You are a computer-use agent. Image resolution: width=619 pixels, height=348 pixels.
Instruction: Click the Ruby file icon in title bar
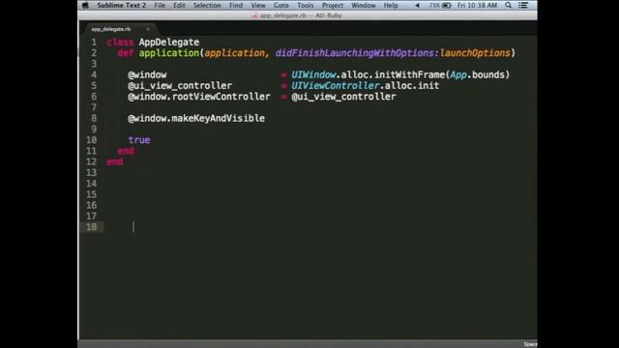click(254, 15)
